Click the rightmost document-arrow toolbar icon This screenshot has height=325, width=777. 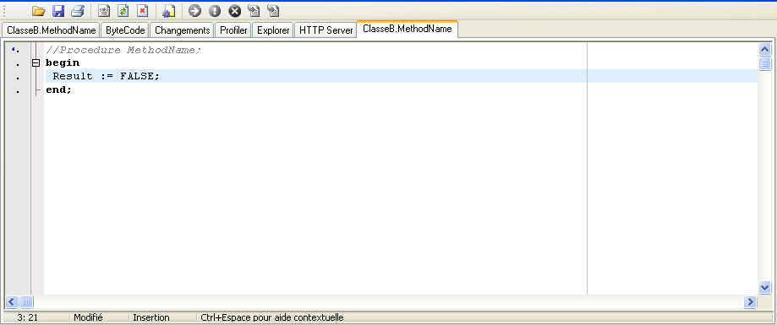click(x=273, y=10)
